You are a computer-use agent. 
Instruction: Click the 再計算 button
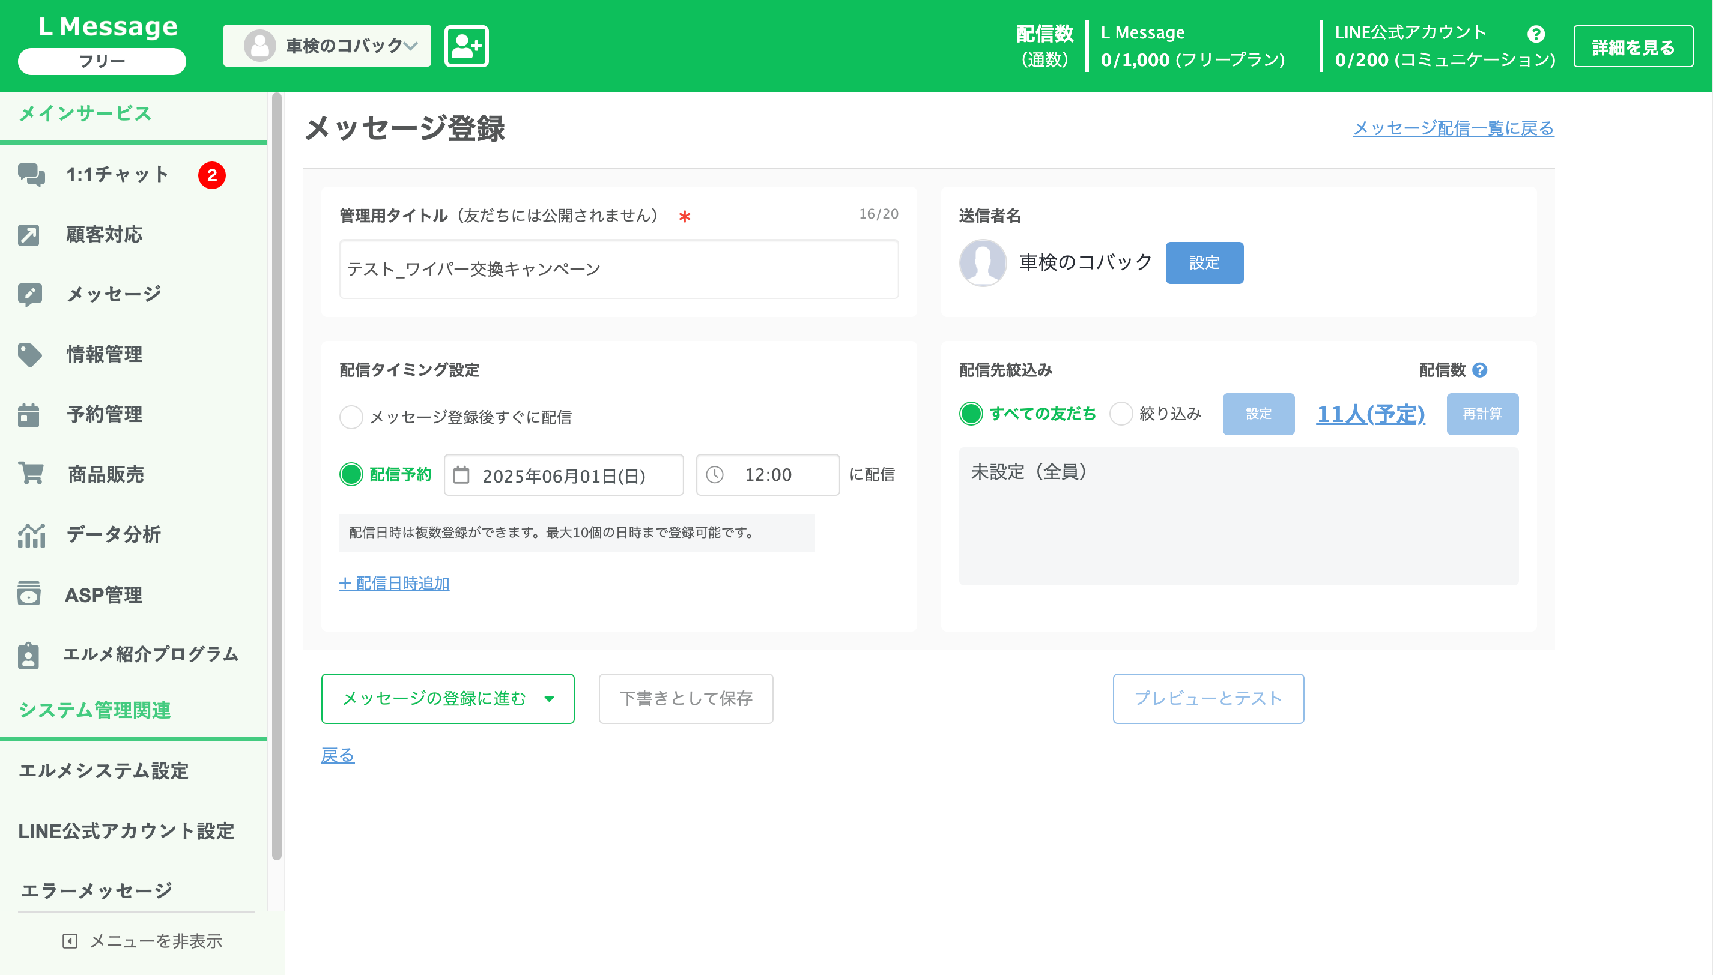tap(1482, 414)
